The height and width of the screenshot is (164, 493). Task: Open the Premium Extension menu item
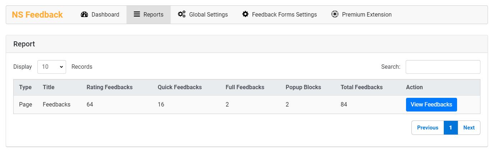pos(361,15)
